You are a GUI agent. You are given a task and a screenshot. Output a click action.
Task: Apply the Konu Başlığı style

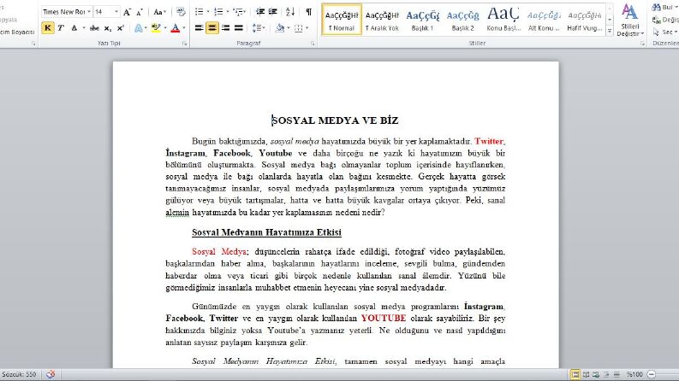[503, 20]
